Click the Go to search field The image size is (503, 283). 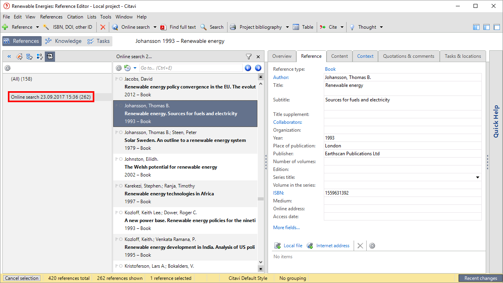191,68
